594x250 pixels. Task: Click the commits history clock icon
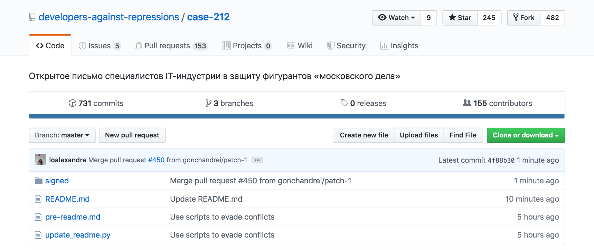point(72,103)
